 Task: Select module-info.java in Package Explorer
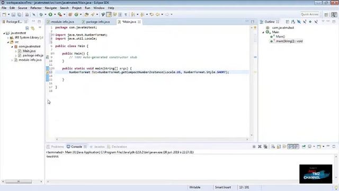30,60
